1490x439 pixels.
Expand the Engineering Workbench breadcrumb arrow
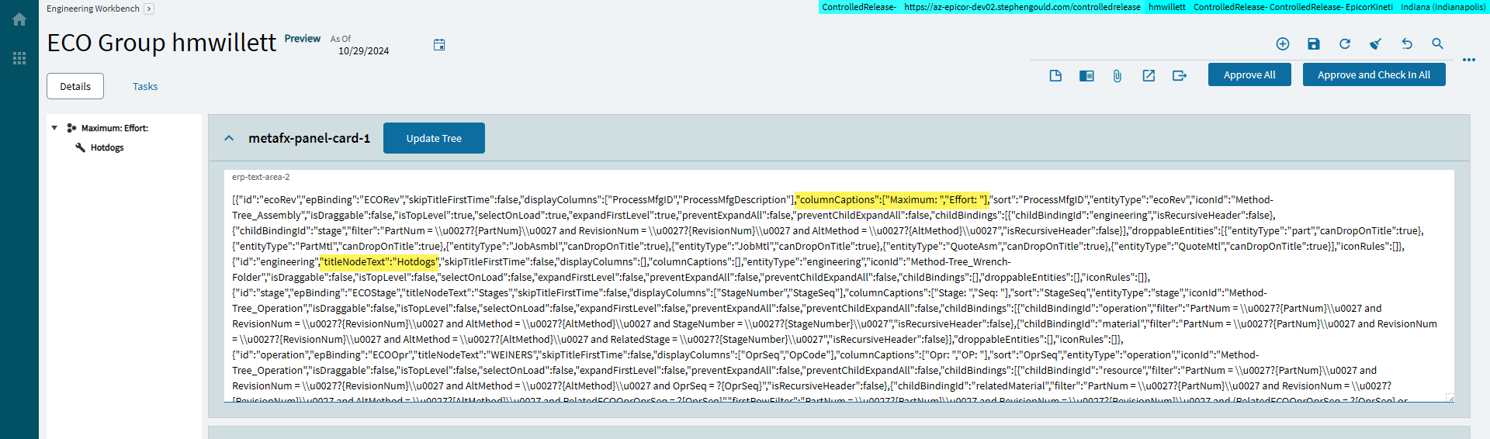(x=149, y=9)
